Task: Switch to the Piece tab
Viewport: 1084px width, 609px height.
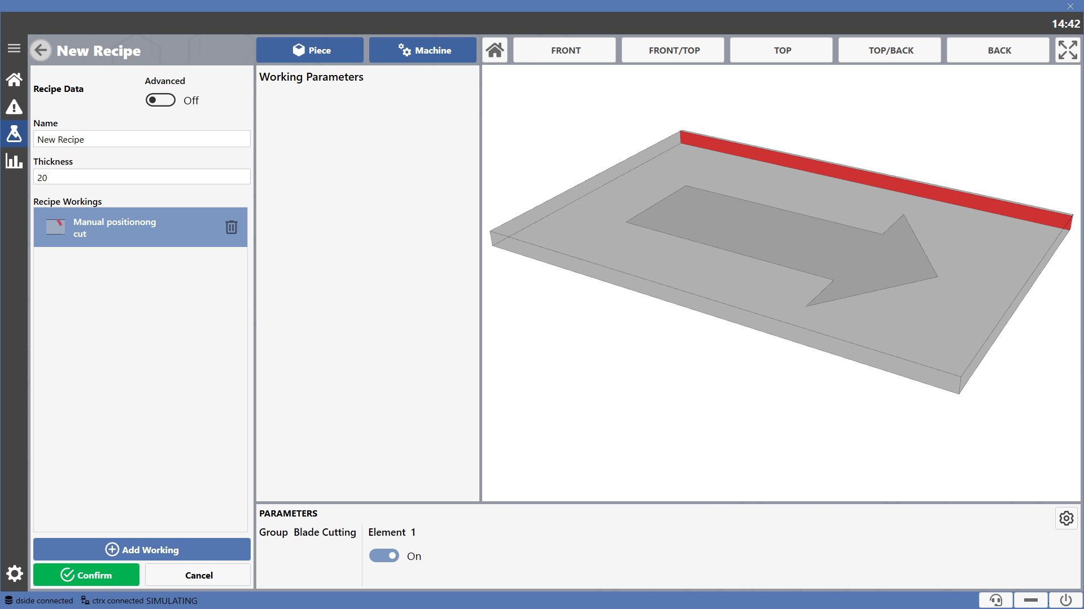Action: (310, 50)
